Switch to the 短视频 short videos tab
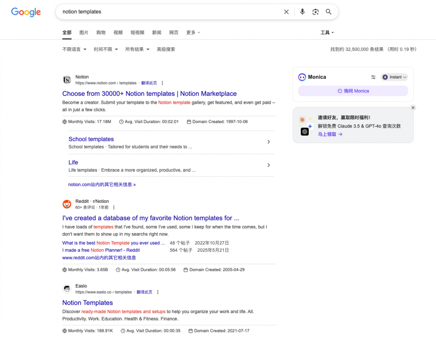The image size is (436, 343). [138, 32]
